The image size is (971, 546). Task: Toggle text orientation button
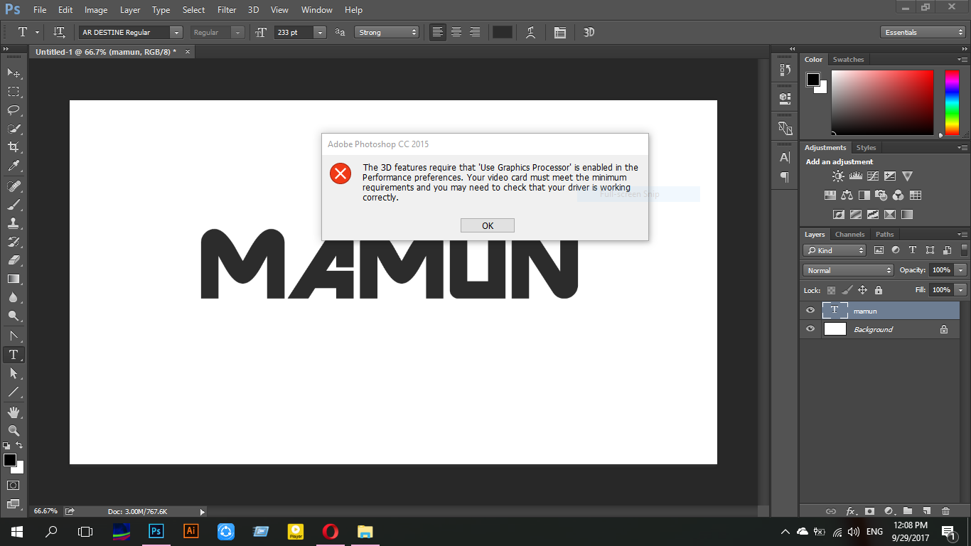(59, 33)
